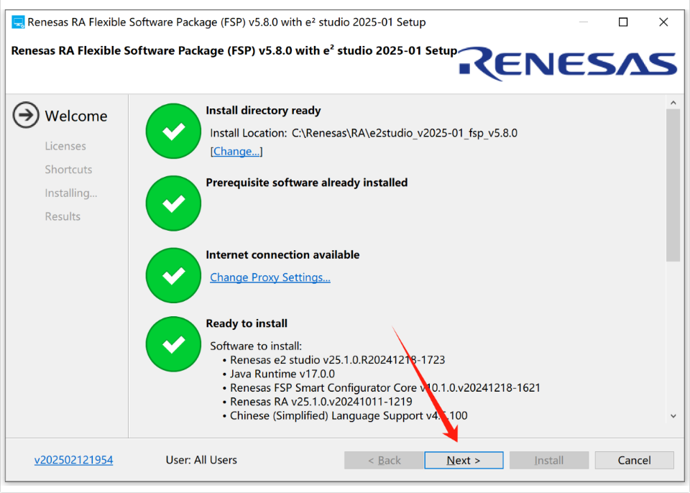Open the v202502121954 version link
This screenshot has height=493, width=690.
[x=73, y=460]
